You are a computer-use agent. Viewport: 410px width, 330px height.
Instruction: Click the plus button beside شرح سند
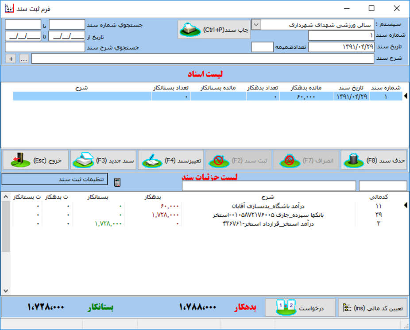pos(11,59)
